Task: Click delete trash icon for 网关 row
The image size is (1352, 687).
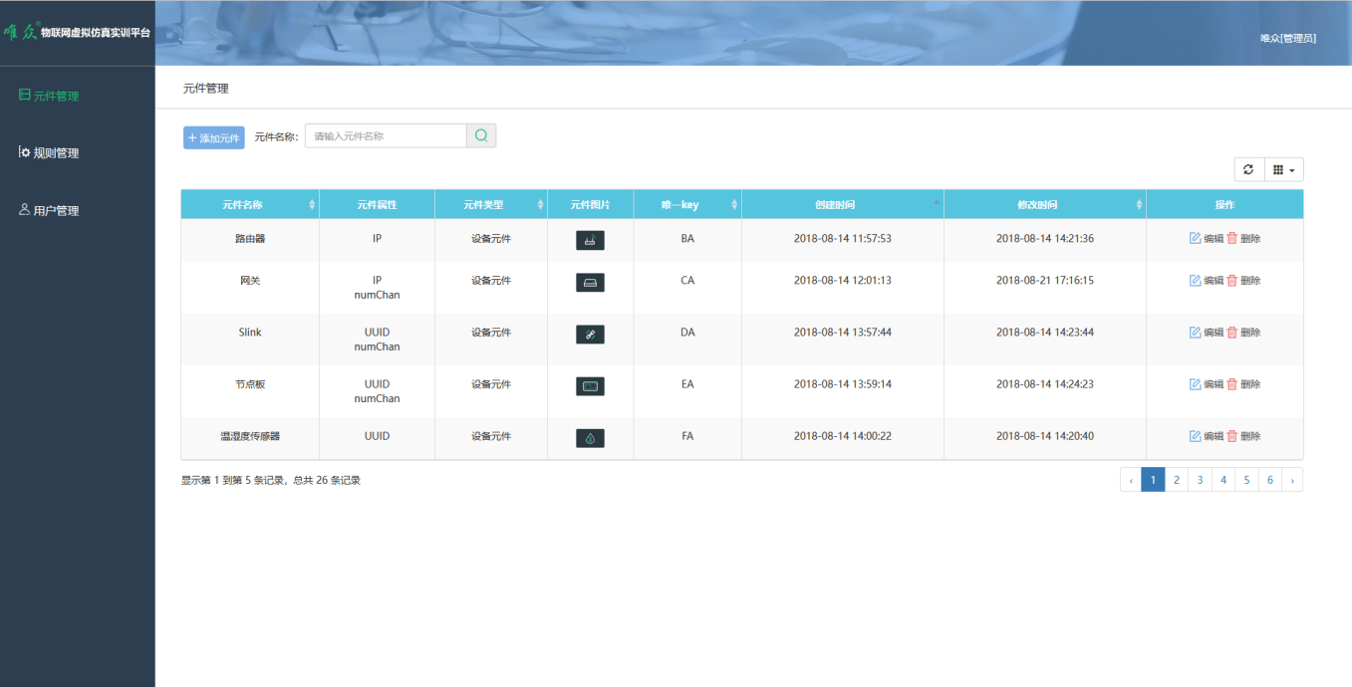Action: tap(1232, 281)
